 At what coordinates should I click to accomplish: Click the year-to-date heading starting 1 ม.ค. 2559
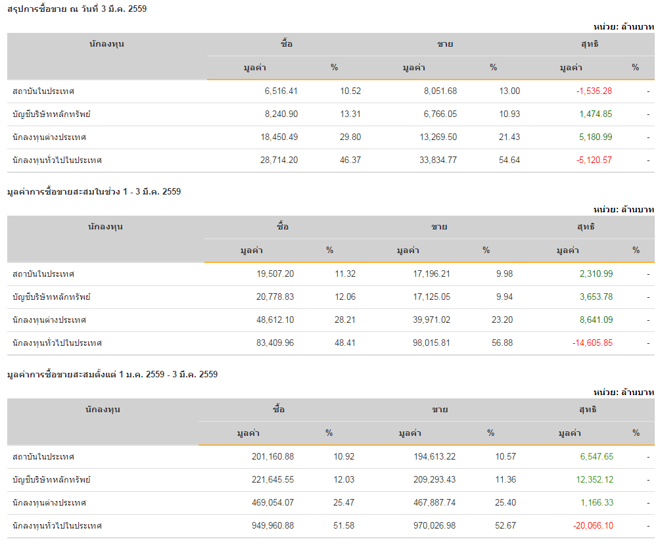point(112,374)
